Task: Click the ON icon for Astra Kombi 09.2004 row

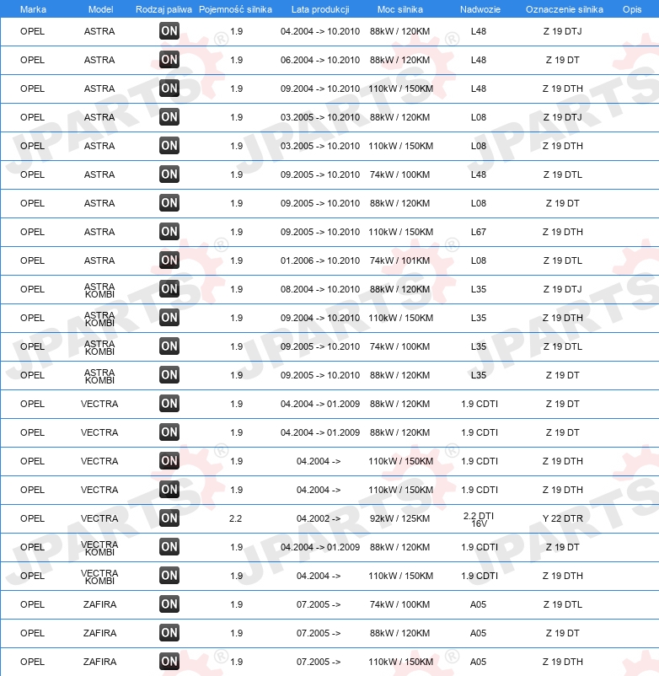Action: coord(169,318)
